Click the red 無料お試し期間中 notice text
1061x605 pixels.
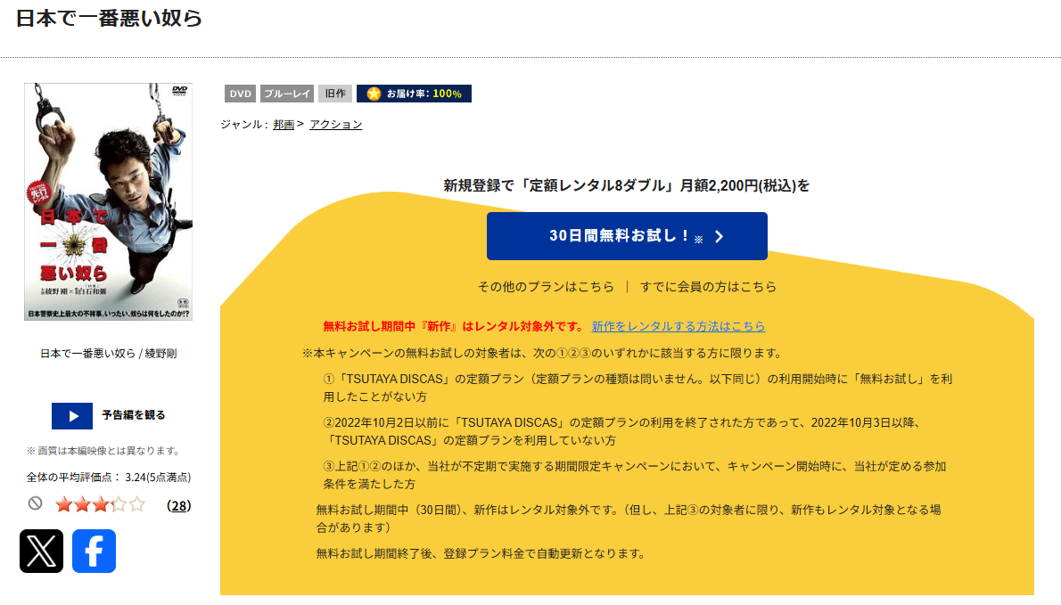pos(453,326)
